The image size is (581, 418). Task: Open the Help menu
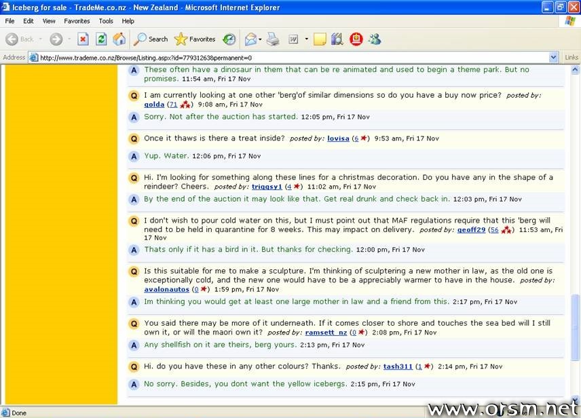(128, 21)
